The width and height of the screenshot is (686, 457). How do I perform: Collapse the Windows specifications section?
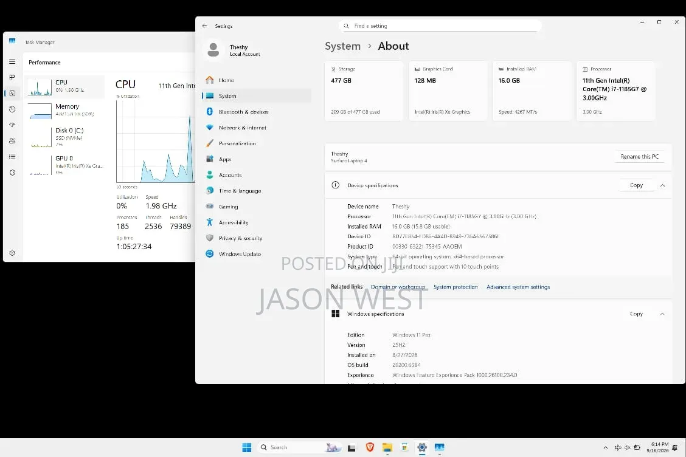(662, 314)
